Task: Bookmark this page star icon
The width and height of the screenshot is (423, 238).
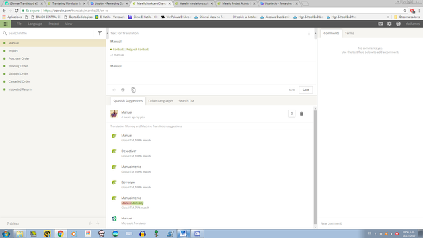Action: click(405, 11)
